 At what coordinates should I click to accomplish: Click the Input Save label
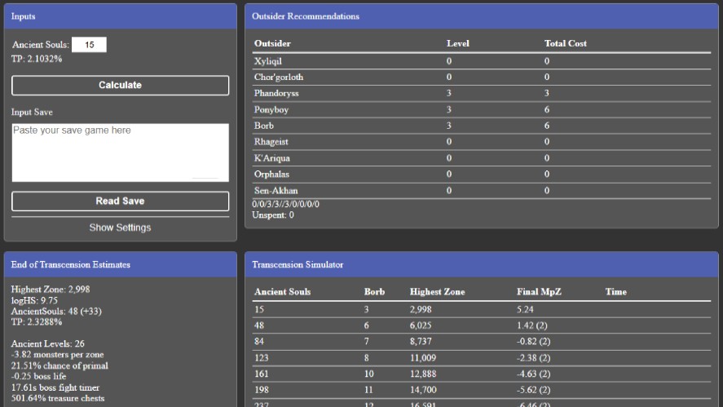pos(32,112)
